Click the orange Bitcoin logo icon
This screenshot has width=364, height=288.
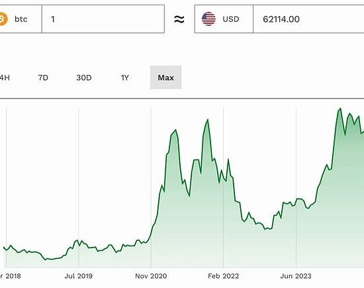pyautogui.click(x=4, y=19)
